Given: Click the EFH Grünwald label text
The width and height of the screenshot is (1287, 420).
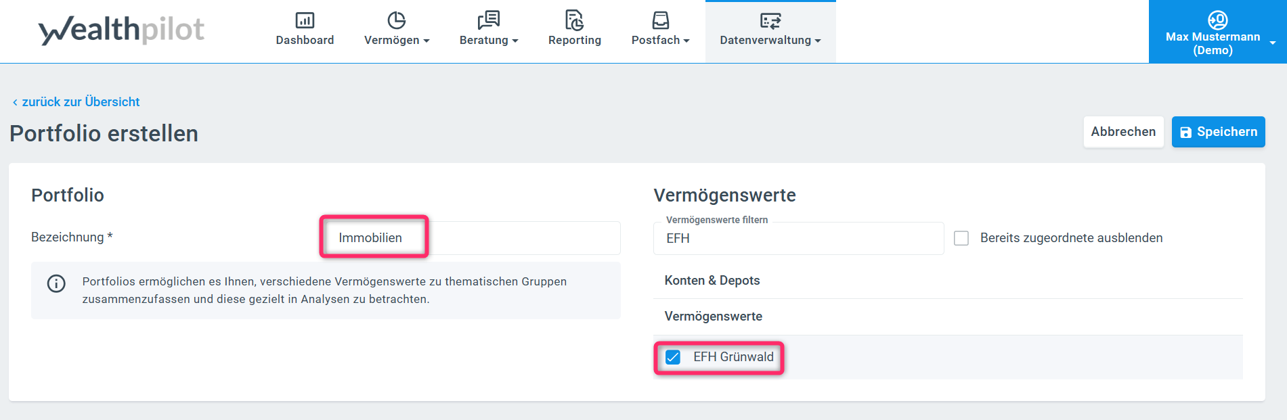Looking at the screenshot, I should click(733, 357).
